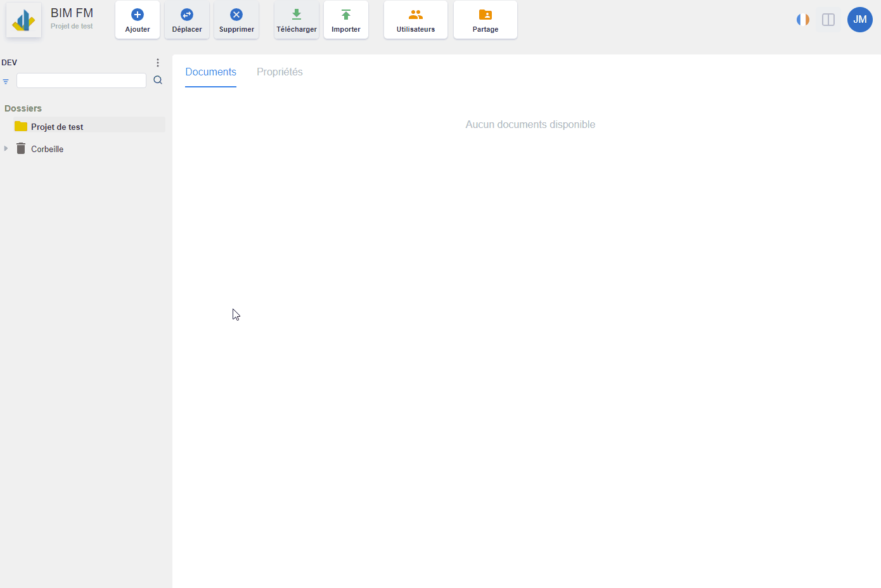Open the DEV three-dot menu
Screen dimensions: 881x588
(x=158, y=63)
